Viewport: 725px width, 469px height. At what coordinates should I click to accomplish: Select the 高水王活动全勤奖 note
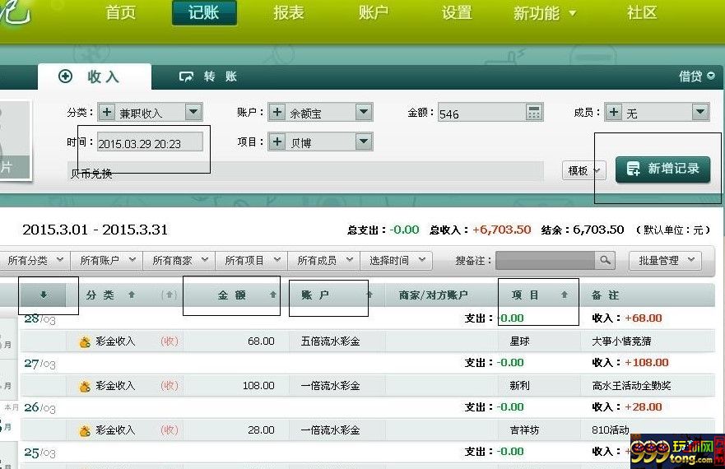(x=631, y=386)
